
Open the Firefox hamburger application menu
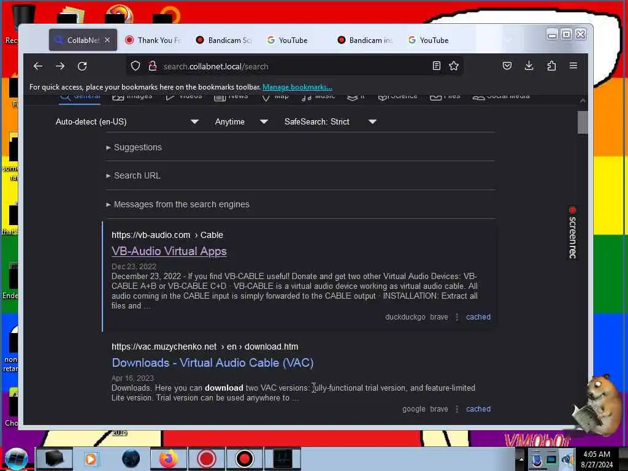point(573,66)
